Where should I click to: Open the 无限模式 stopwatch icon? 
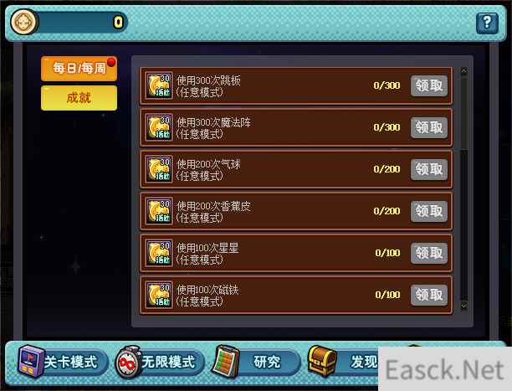click(129, 363)
